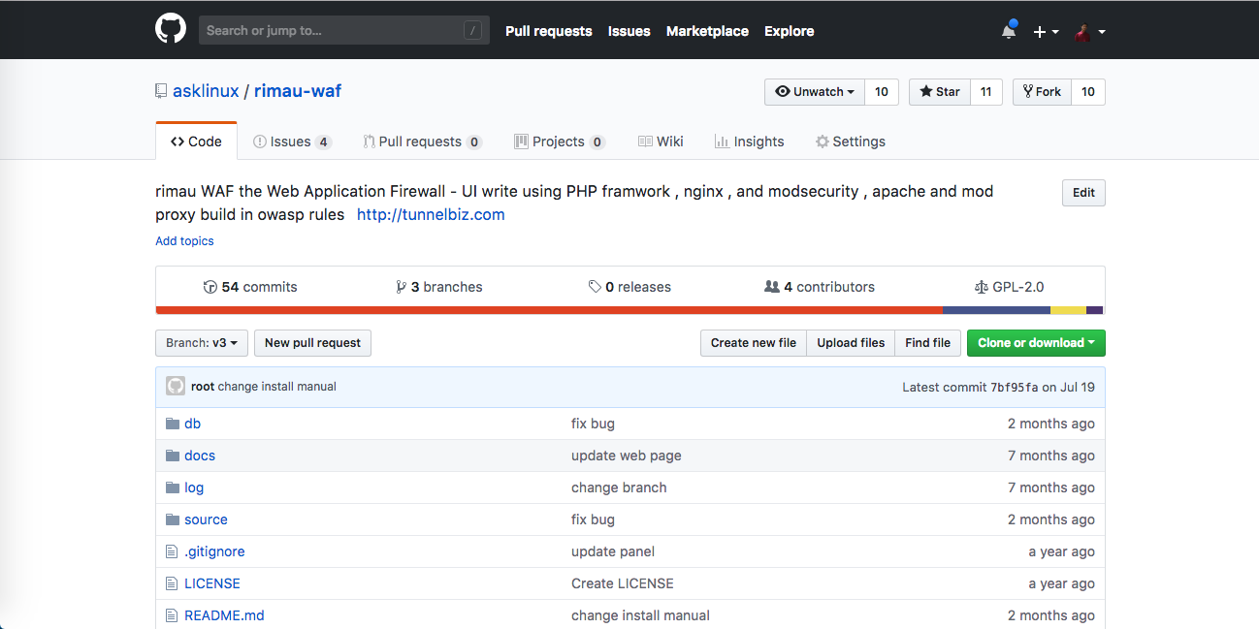This screenshot has height=629, width=1259.
Task: Open Marketplace in the top navigation
Action: (707, 31)
